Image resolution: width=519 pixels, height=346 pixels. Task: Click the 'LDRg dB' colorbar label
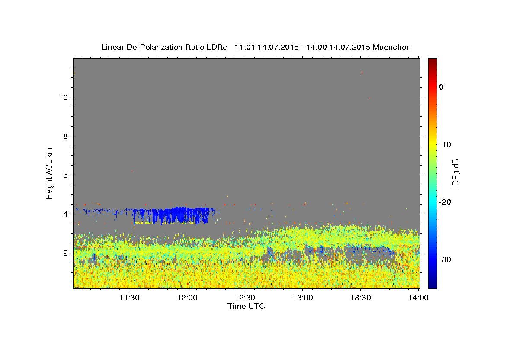pos(455,174)
